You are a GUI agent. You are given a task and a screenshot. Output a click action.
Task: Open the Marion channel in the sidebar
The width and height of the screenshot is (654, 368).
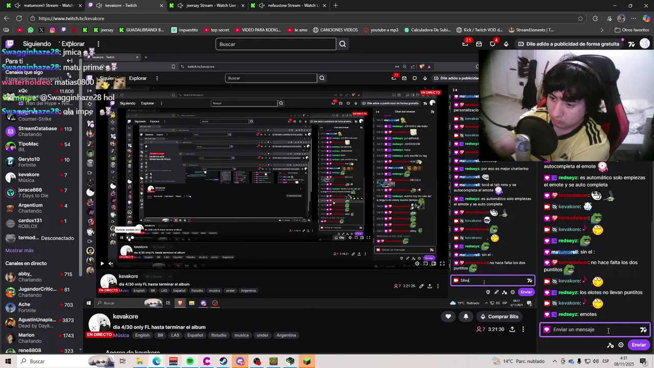pos(41,338)
